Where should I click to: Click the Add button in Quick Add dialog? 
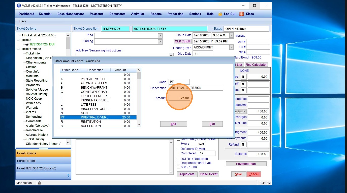[173, 124]
